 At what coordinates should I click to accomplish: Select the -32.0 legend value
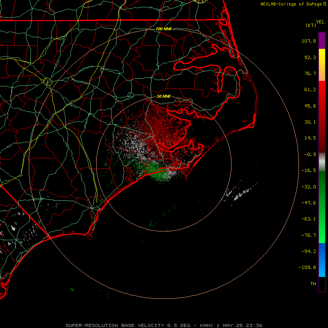pyautogui.click(x=309, y=187)
